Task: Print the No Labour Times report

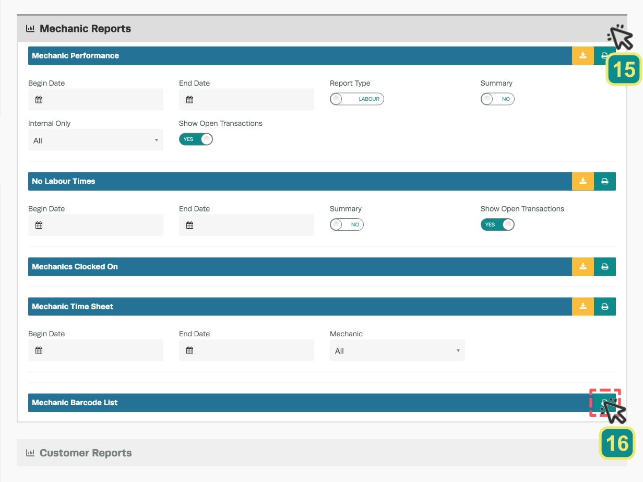Action: (605, 181)
